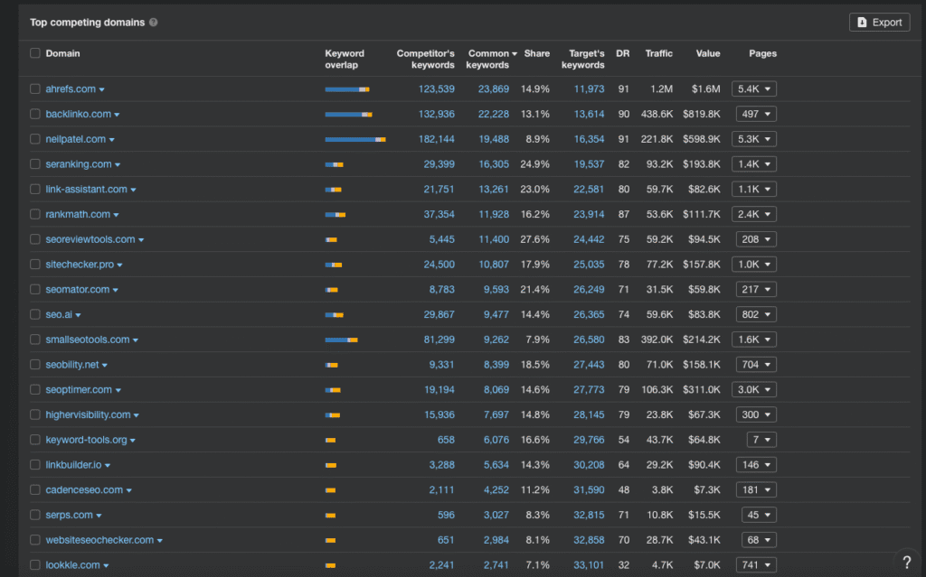
Task: Click target's keywords value 33,101
Action: click(x=589, y=565)
